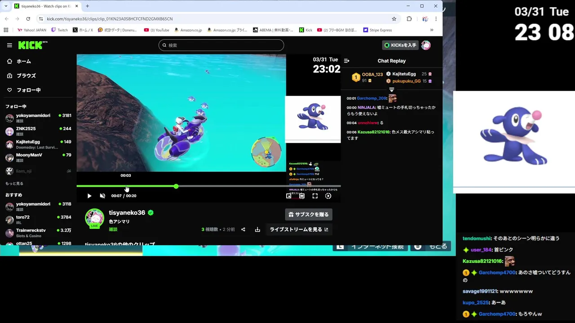Image resolution: width=575 pixels, height=323 pixels.
Task: Click the 雑談 category link
Action: point(113,229)
